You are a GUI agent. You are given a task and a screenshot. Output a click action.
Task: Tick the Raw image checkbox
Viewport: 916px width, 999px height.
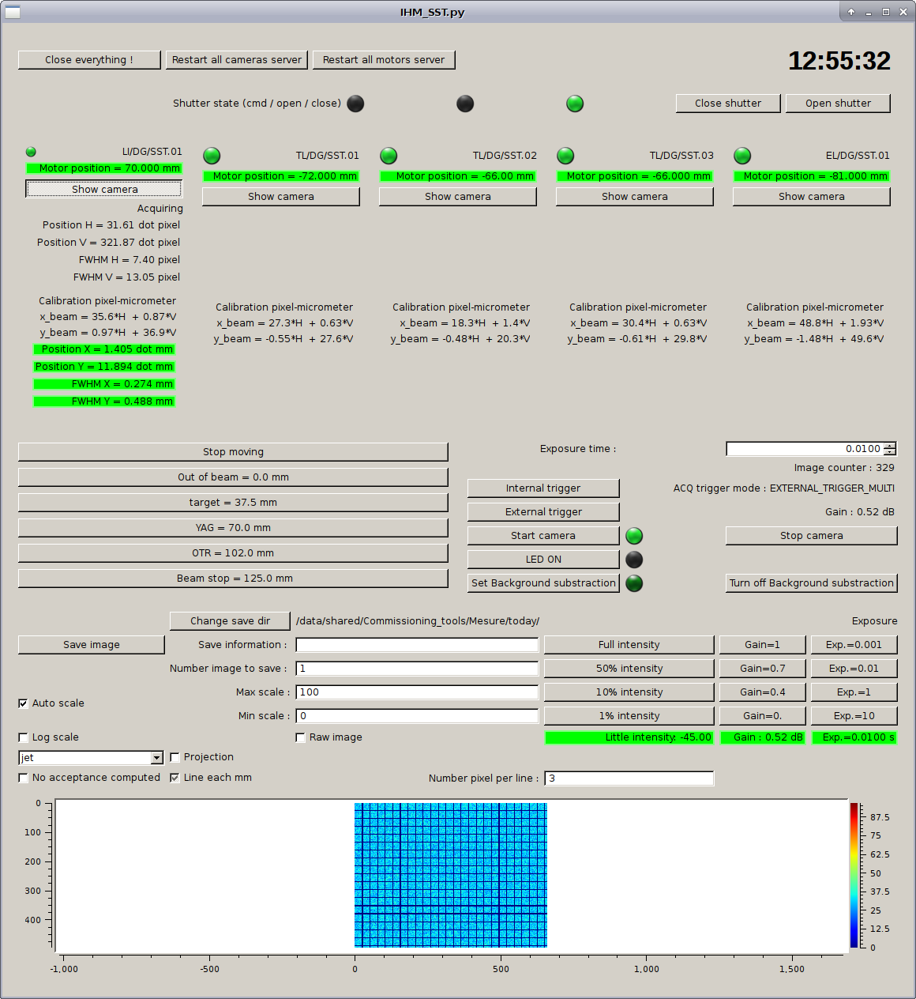click(301, 737)
